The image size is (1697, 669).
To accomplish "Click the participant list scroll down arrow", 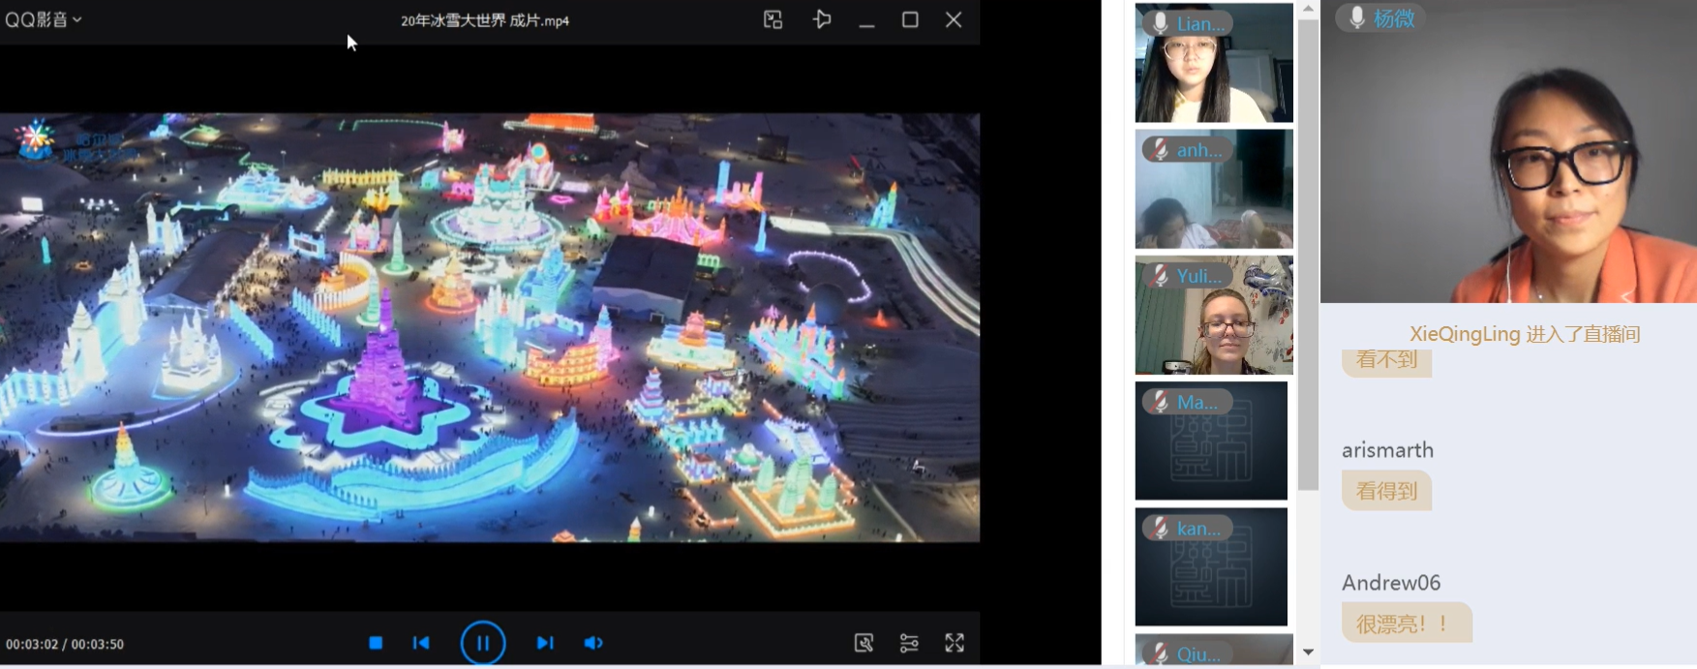I will 1308,653.
